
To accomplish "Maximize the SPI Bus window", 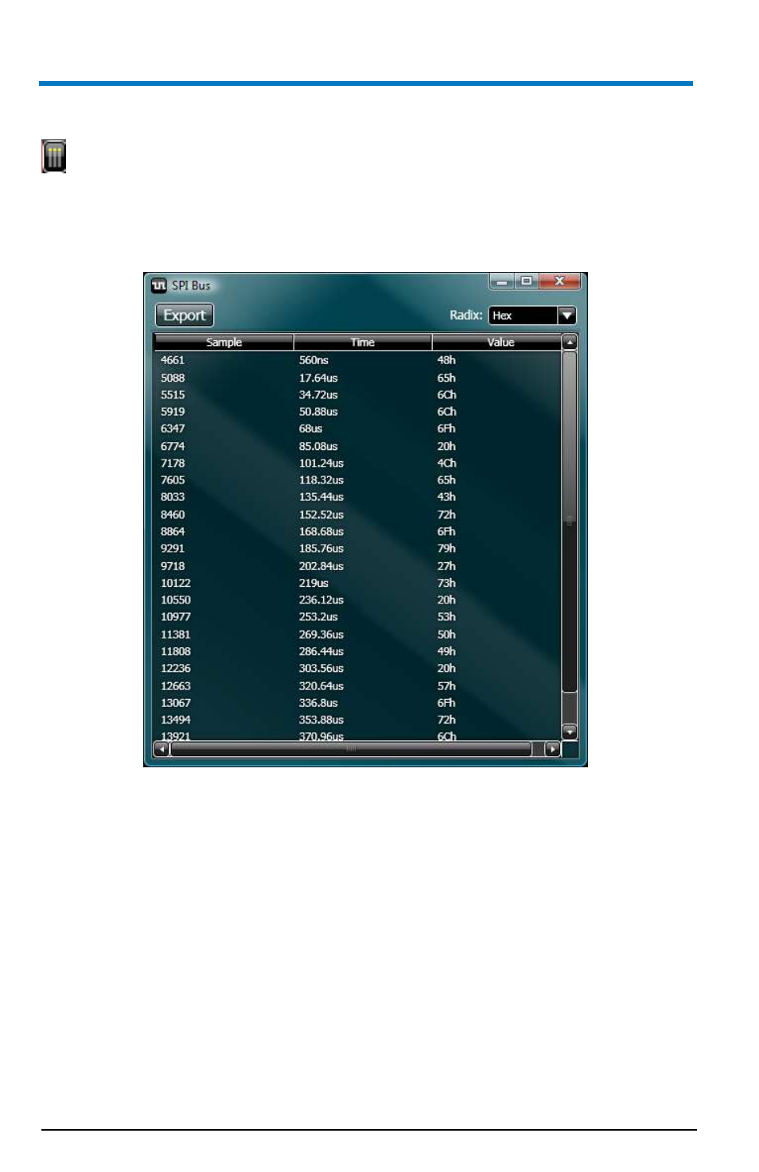I will point(526,281).
